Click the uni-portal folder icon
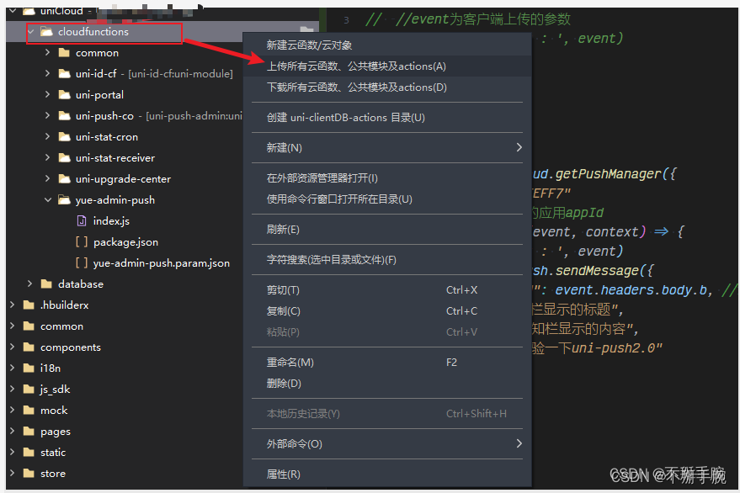 (x=64, y=94)
